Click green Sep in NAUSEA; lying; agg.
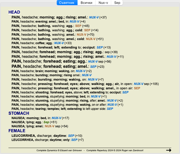Image resolution: width=180 pixels, height=154 pixels. [x=46, y=122]
